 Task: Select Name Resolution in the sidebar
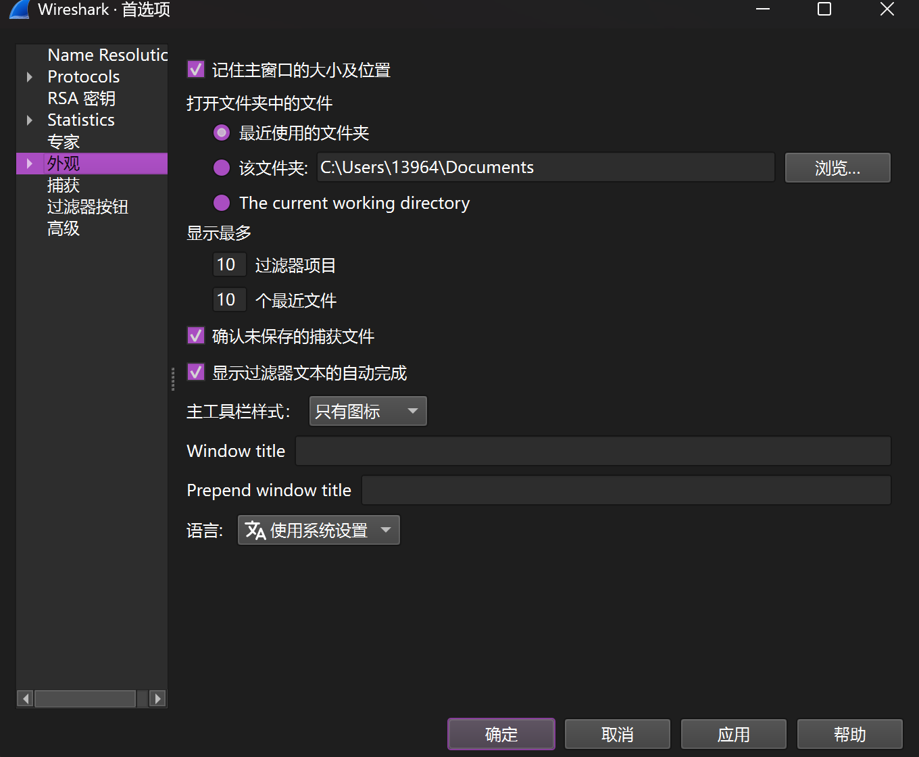coord(108,55)
